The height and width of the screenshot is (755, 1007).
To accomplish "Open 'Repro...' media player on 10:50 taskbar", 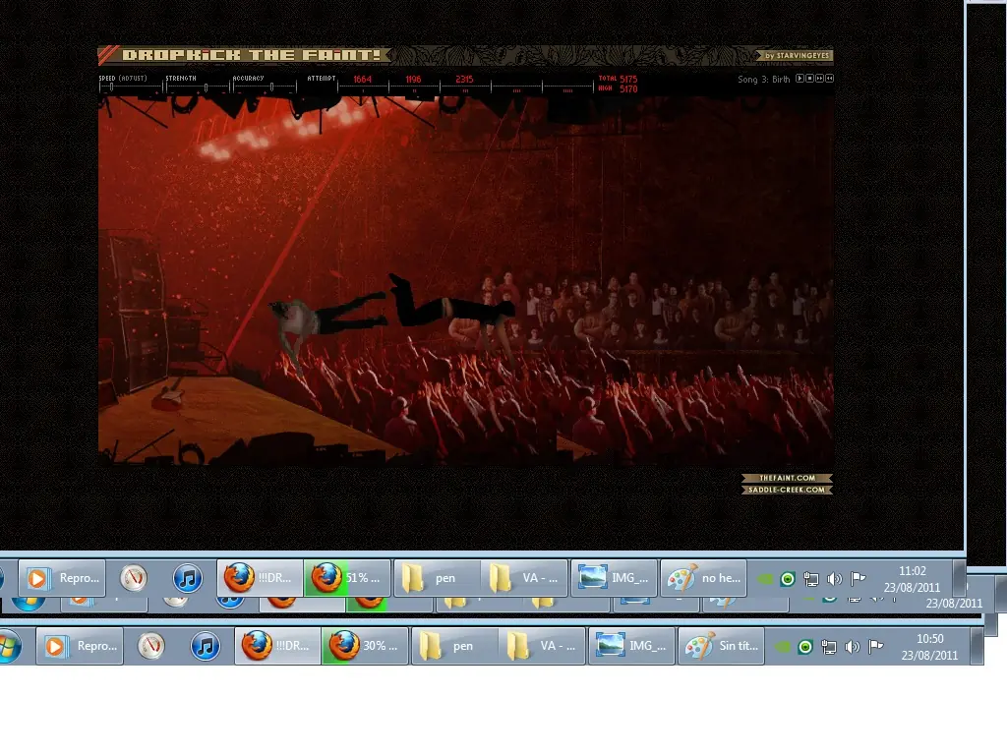I will point(80,646).
